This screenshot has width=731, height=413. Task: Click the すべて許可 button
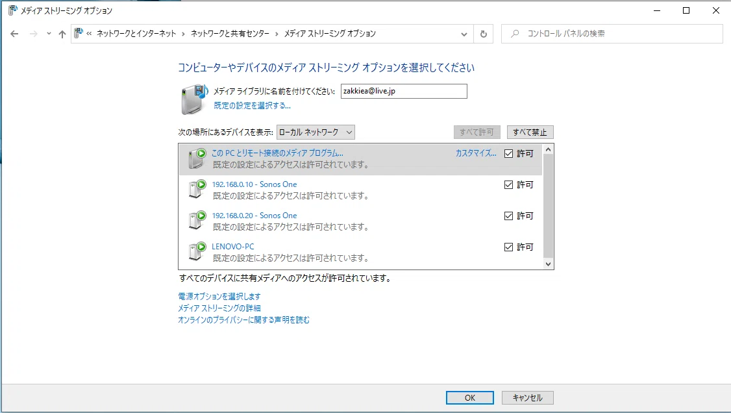tap(477, 132)
